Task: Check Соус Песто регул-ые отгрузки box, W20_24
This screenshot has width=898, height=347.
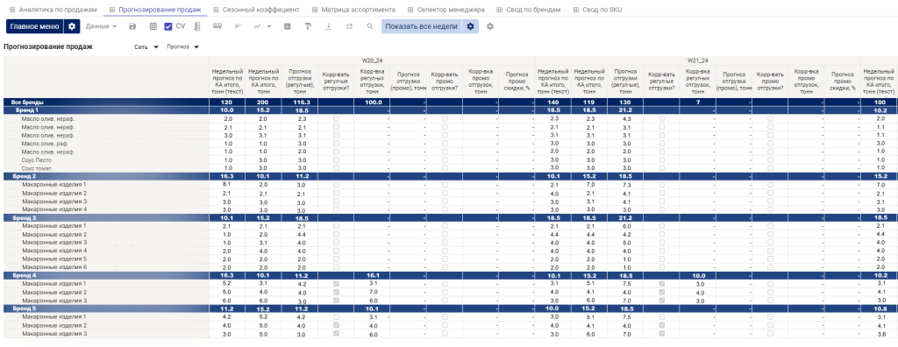Action: coord(336,160)
